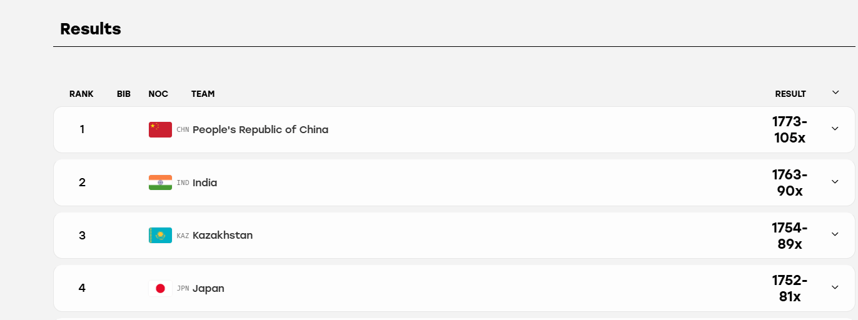Viewport: 858px width, 320px height.
Task: Sort by RANK column header
Action: (81, 94)
